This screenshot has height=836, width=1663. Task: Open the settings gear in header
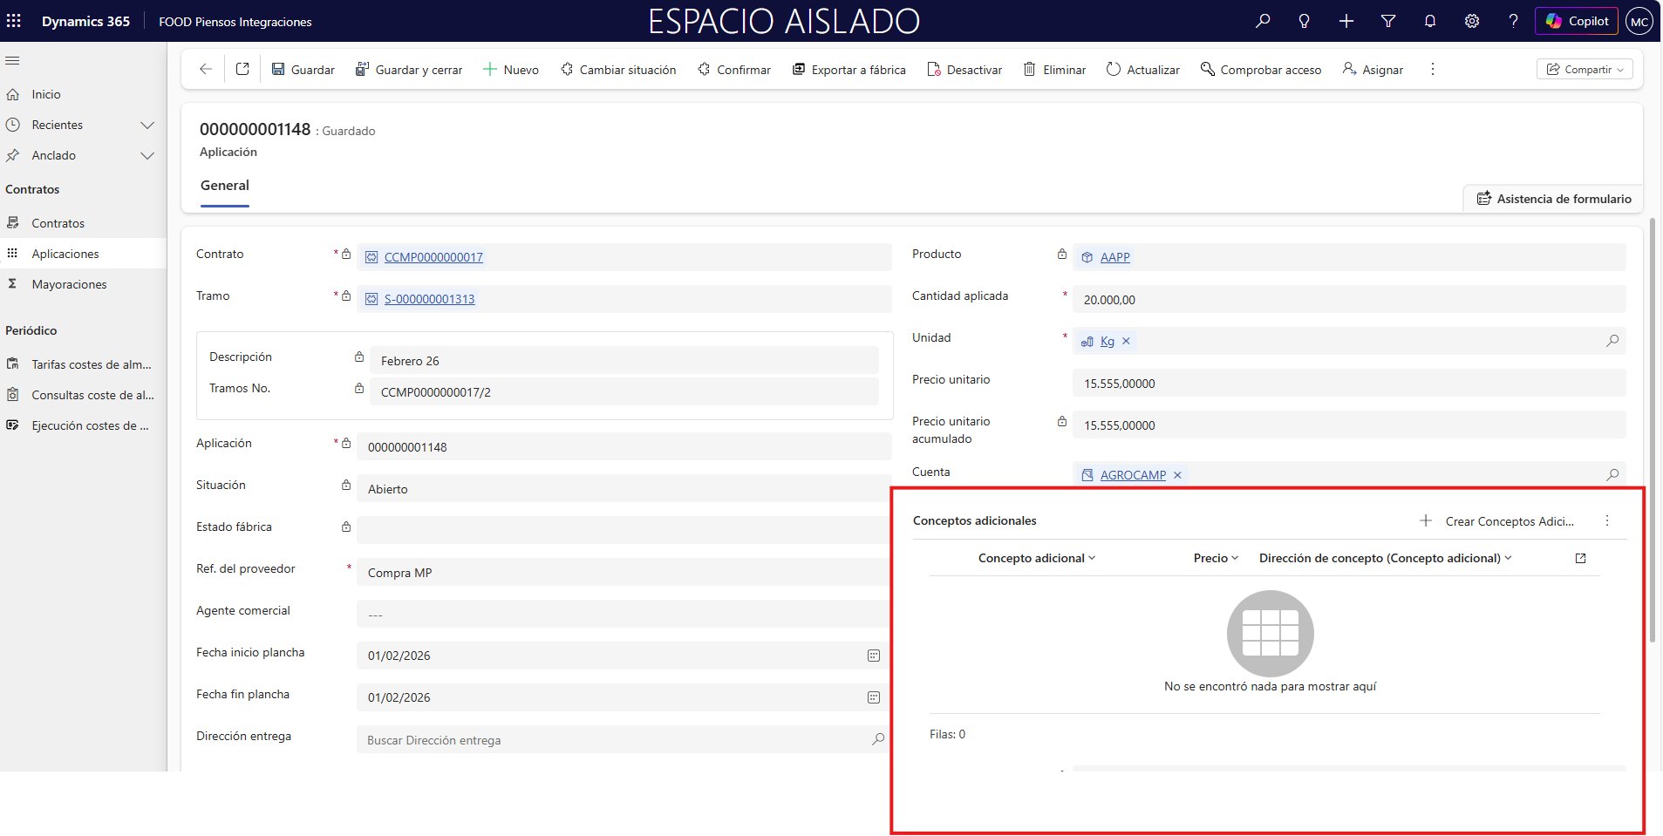point(1471,21)
